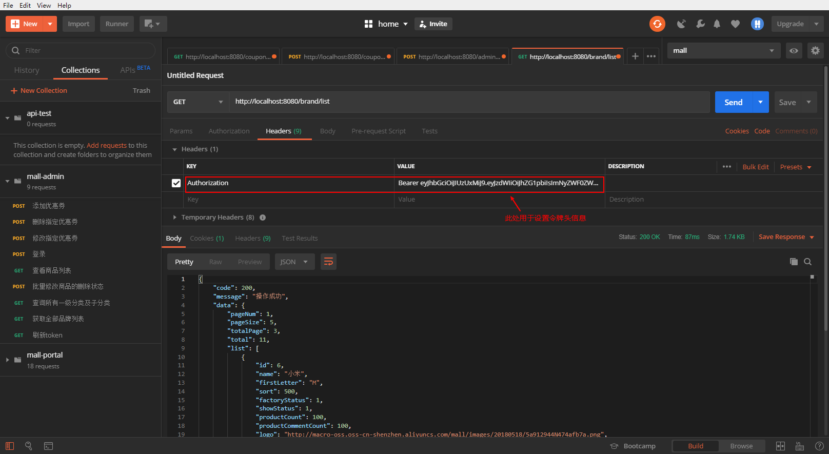Toggle the sidebar icon in the bottom bar
The height and width of the screenshot is (454, 829).
(x=10, y=446)
